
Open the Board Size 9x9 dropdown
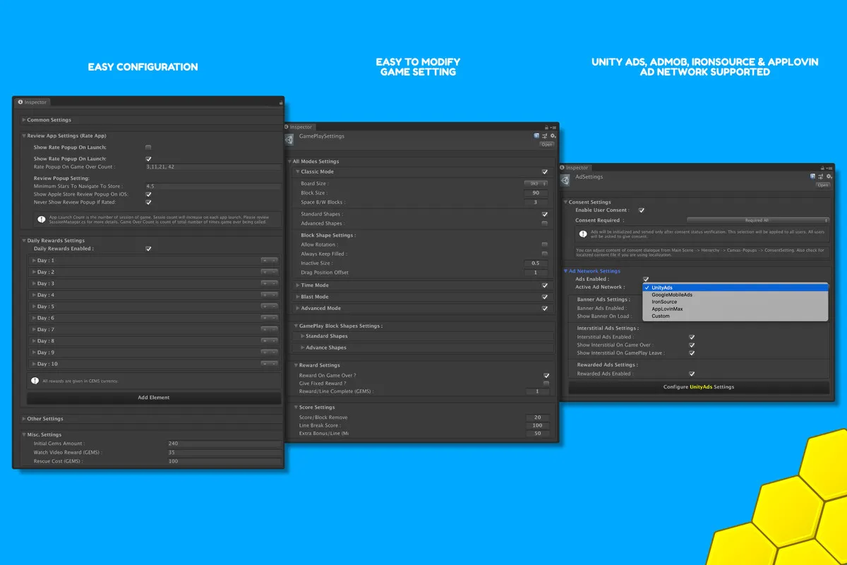pyautogui.click(x=536, y=184)
